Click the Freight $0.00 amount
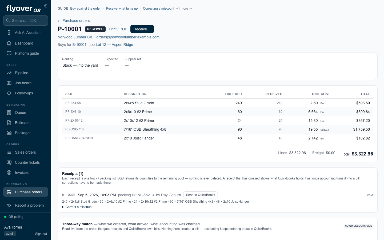384x240 pixels. coord(331,153)
